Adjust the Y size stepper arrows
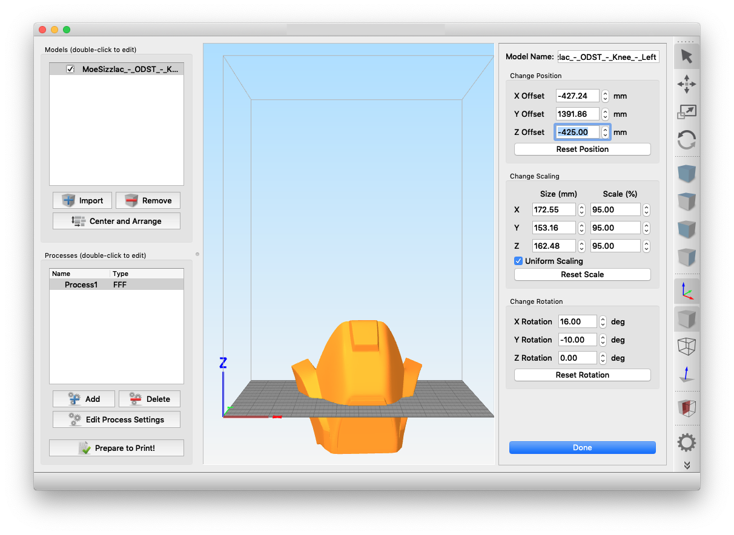 coord(582,228)
